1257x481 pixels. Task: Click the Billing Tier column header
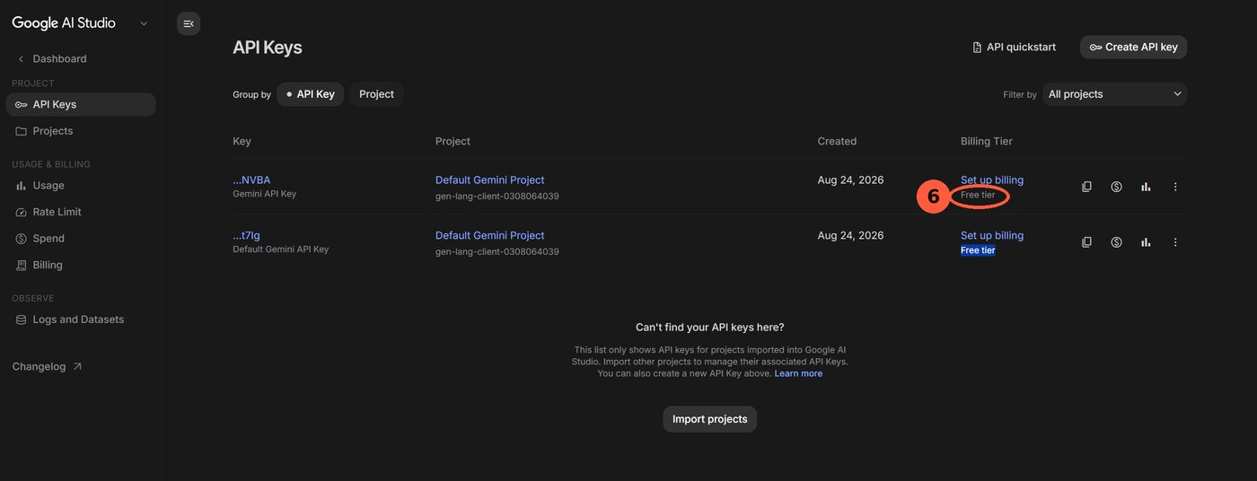pos(986,141)
